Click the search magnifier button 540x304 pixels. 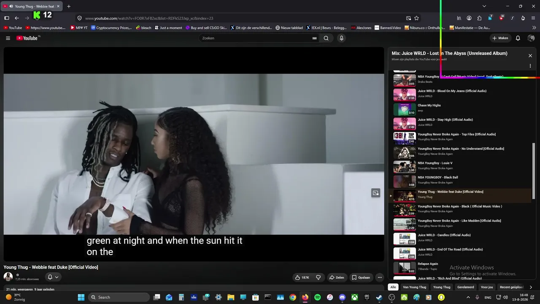[326, 38]
